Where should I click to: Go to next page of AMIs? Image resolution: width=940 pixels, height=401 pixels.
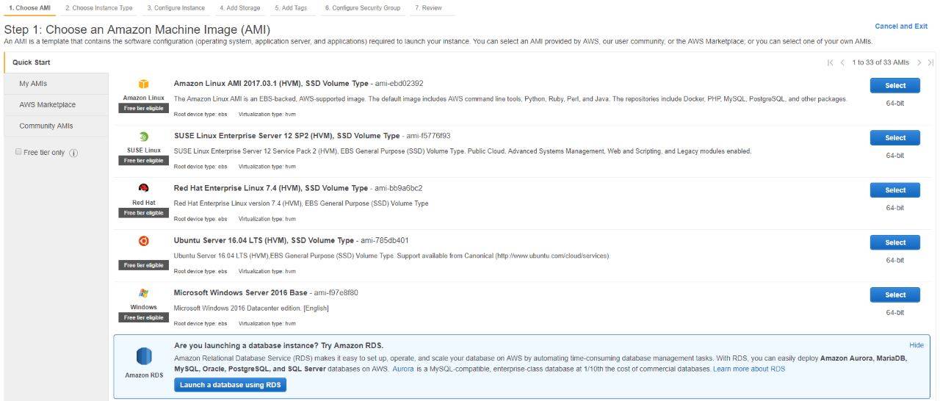[x=919, y=62]
